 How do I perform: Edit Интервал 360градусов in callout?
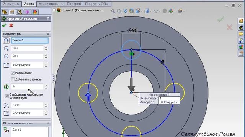click(x=169, y=102)
